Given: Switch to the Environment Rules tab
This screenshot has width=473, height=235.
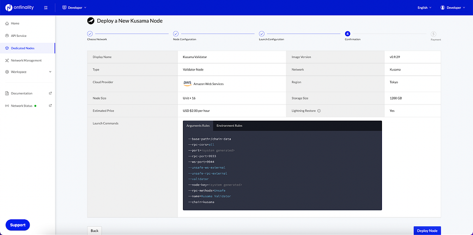Looking at the screenshot, I should [x=229, y=126].
